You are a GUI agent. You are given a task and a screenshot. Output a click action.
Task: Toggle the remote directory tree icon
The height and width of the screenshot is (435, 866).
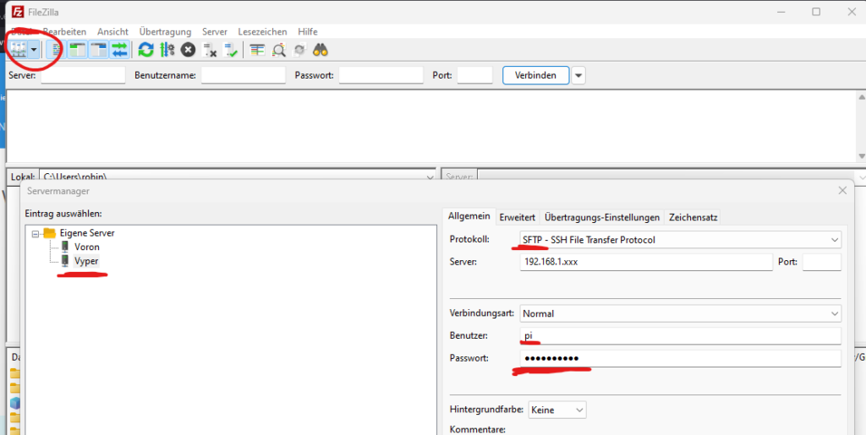click(x=98, y=50)
